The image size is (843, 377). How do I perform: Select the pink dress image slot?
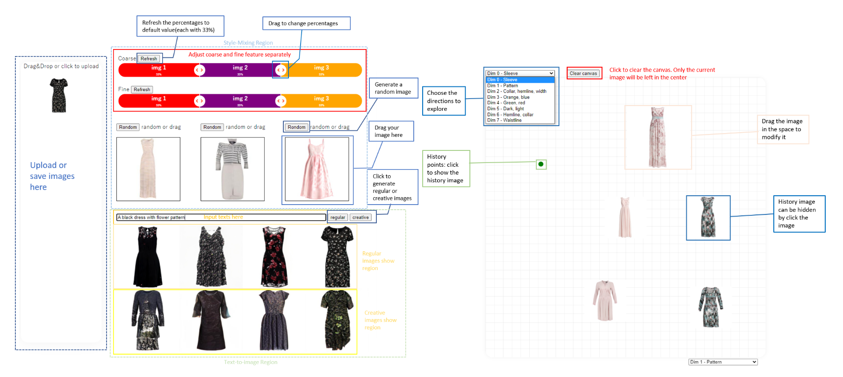[x=317, y=169]
